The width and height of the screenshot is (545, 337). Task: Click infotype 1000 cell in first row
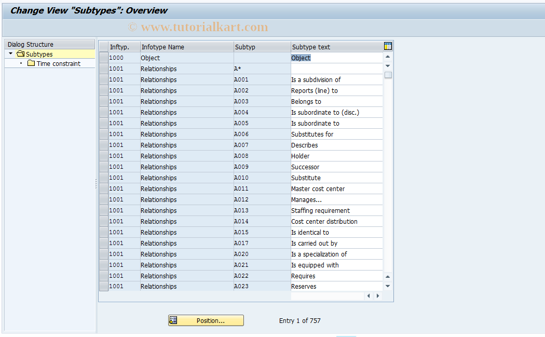(124, 58)
